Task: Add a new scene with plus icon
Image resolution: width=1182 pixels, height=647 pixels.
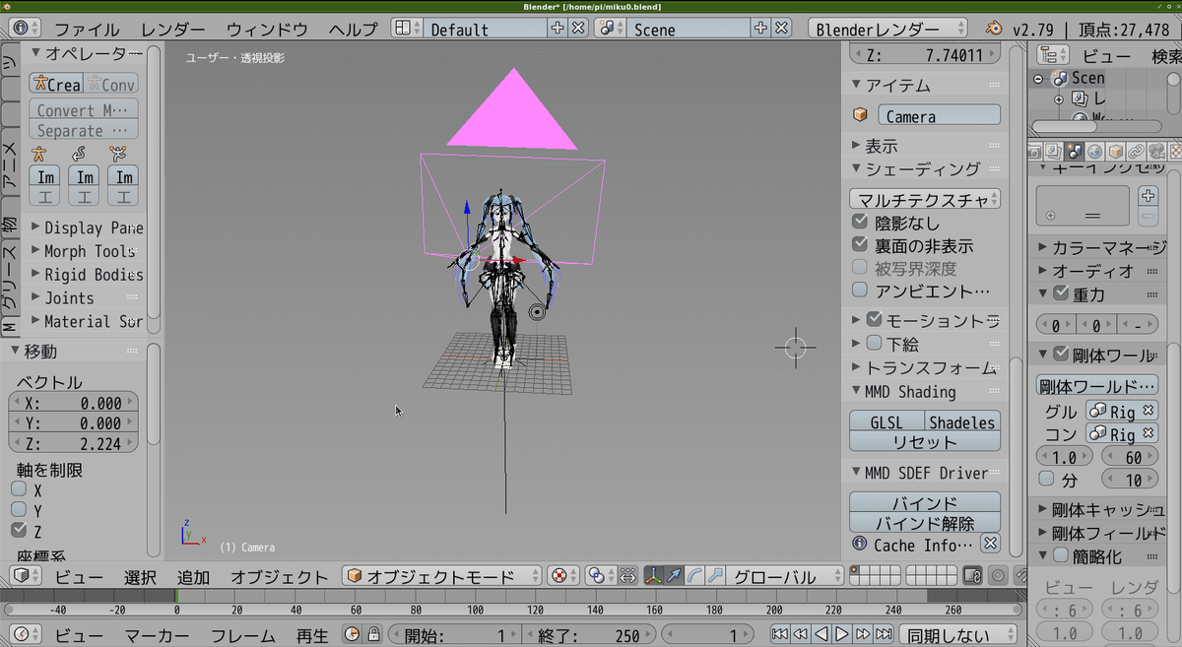Action: [760, 29]
